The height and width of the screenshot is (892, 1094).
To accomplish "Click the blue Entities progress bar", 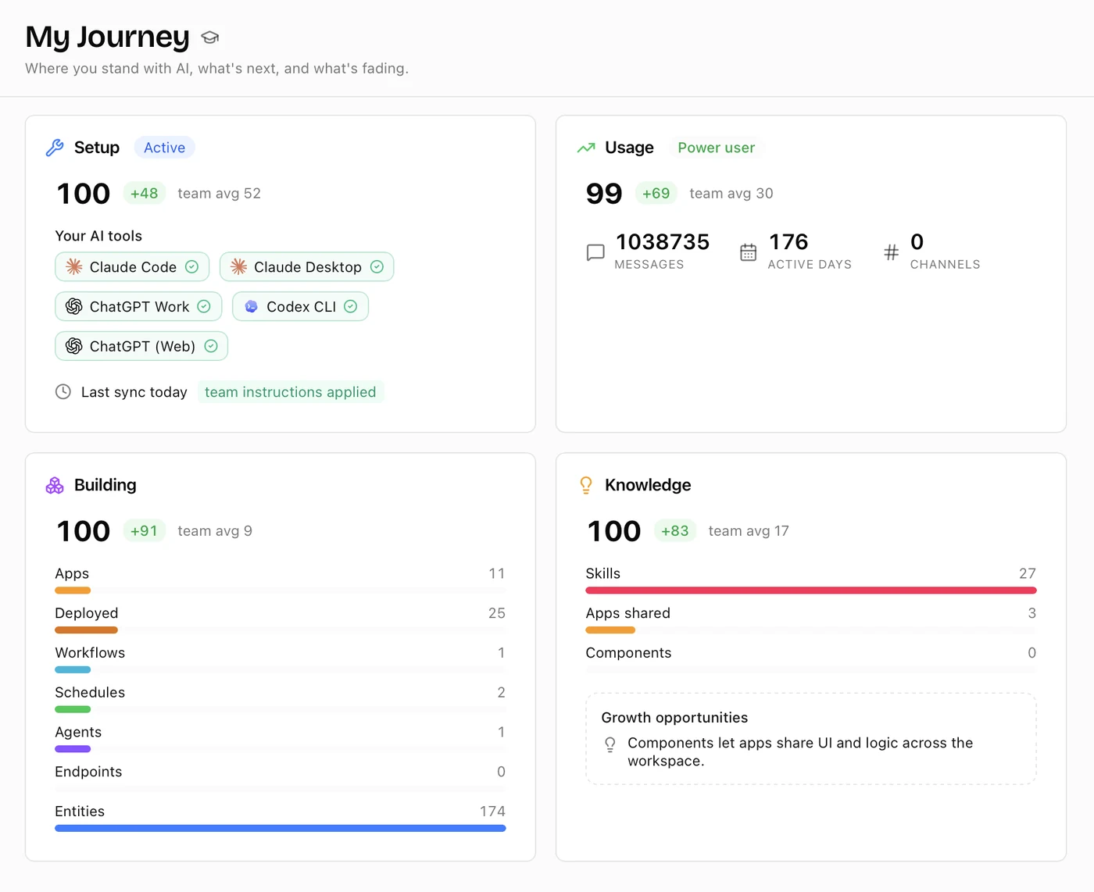I will tap(281, 828).
